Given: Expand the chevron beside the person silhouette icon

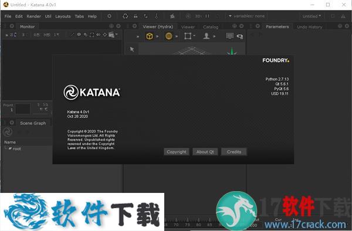Looking at the screenshot, I should (x=214, y=36).
